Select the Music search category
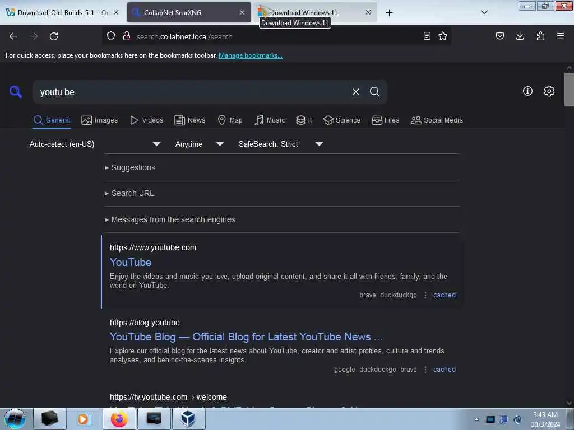This screenshot has height=430, width=574. click(x=270, y=120)
